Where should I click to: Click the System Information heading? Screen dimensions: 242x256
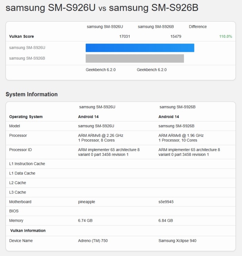coord(32,94)
